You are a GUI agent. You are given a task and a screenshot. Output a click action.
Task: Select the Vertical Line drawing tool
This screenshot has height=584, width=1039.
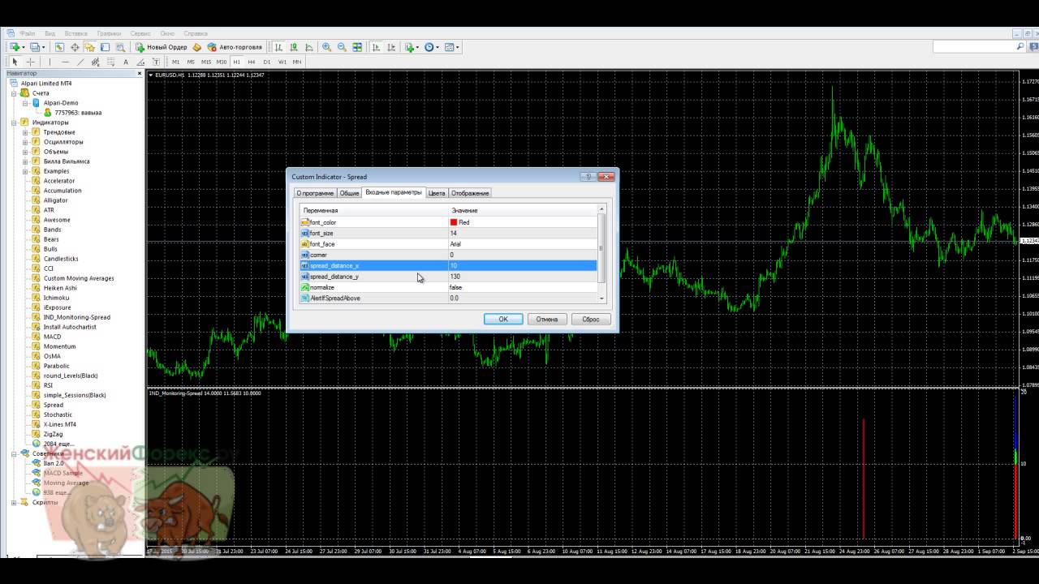pos(50,62)
